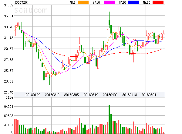Click the 20180305 date label
Screen dimensions: 182x134
pyautogui.click(x=71, y=95)
